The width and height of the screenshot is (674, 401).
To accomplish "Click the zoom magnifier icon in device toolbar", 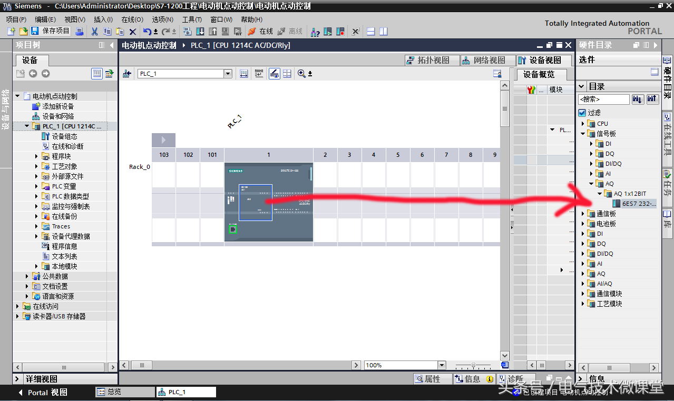I will [301, 74].
